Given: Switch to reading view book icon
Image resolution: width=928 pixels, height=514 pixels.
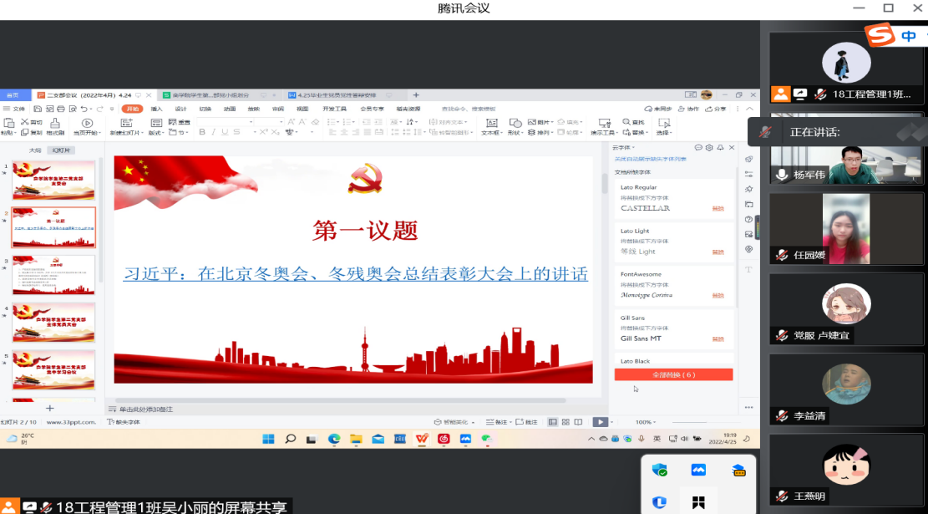Looking at the screenshot, I should click(578, 422).
